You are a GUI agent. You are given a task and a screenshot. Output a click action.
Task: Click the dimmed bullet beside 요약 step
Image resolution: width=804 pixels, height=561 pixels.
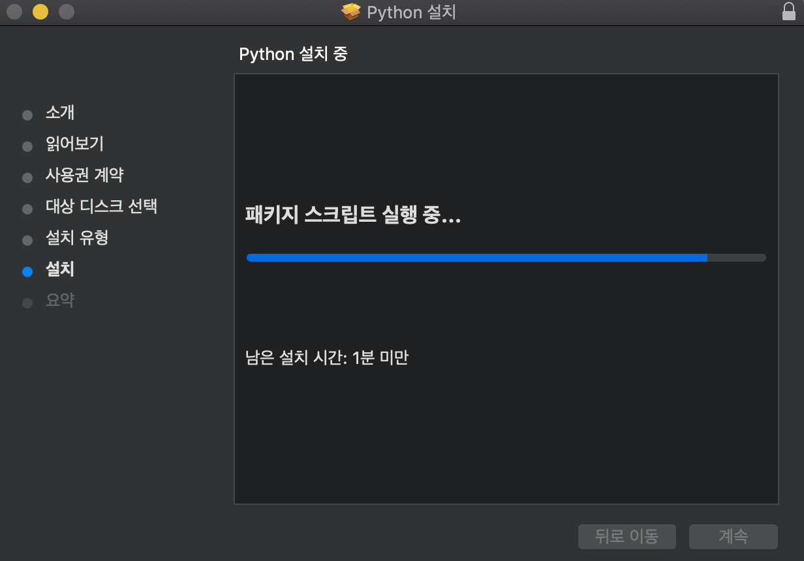(27, 303)
